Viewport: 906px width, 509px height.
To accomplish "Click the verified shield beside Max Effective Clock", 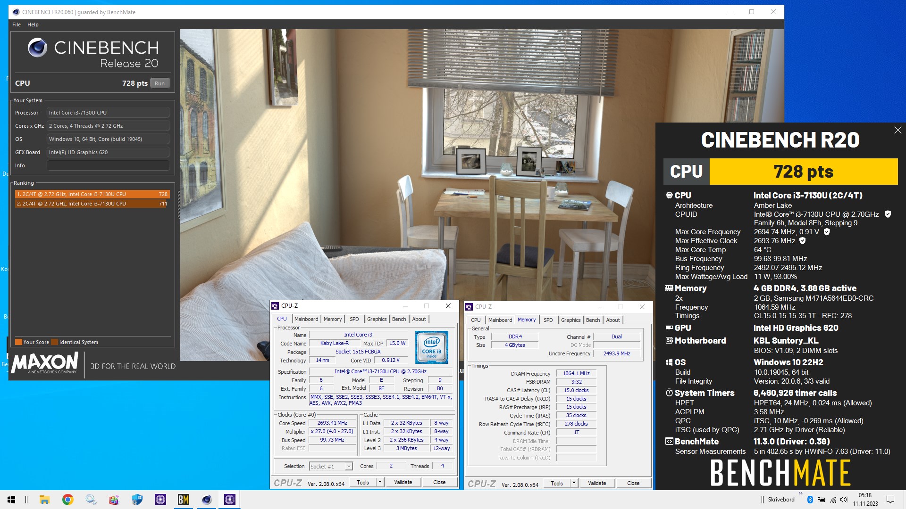I will [803, 241].
